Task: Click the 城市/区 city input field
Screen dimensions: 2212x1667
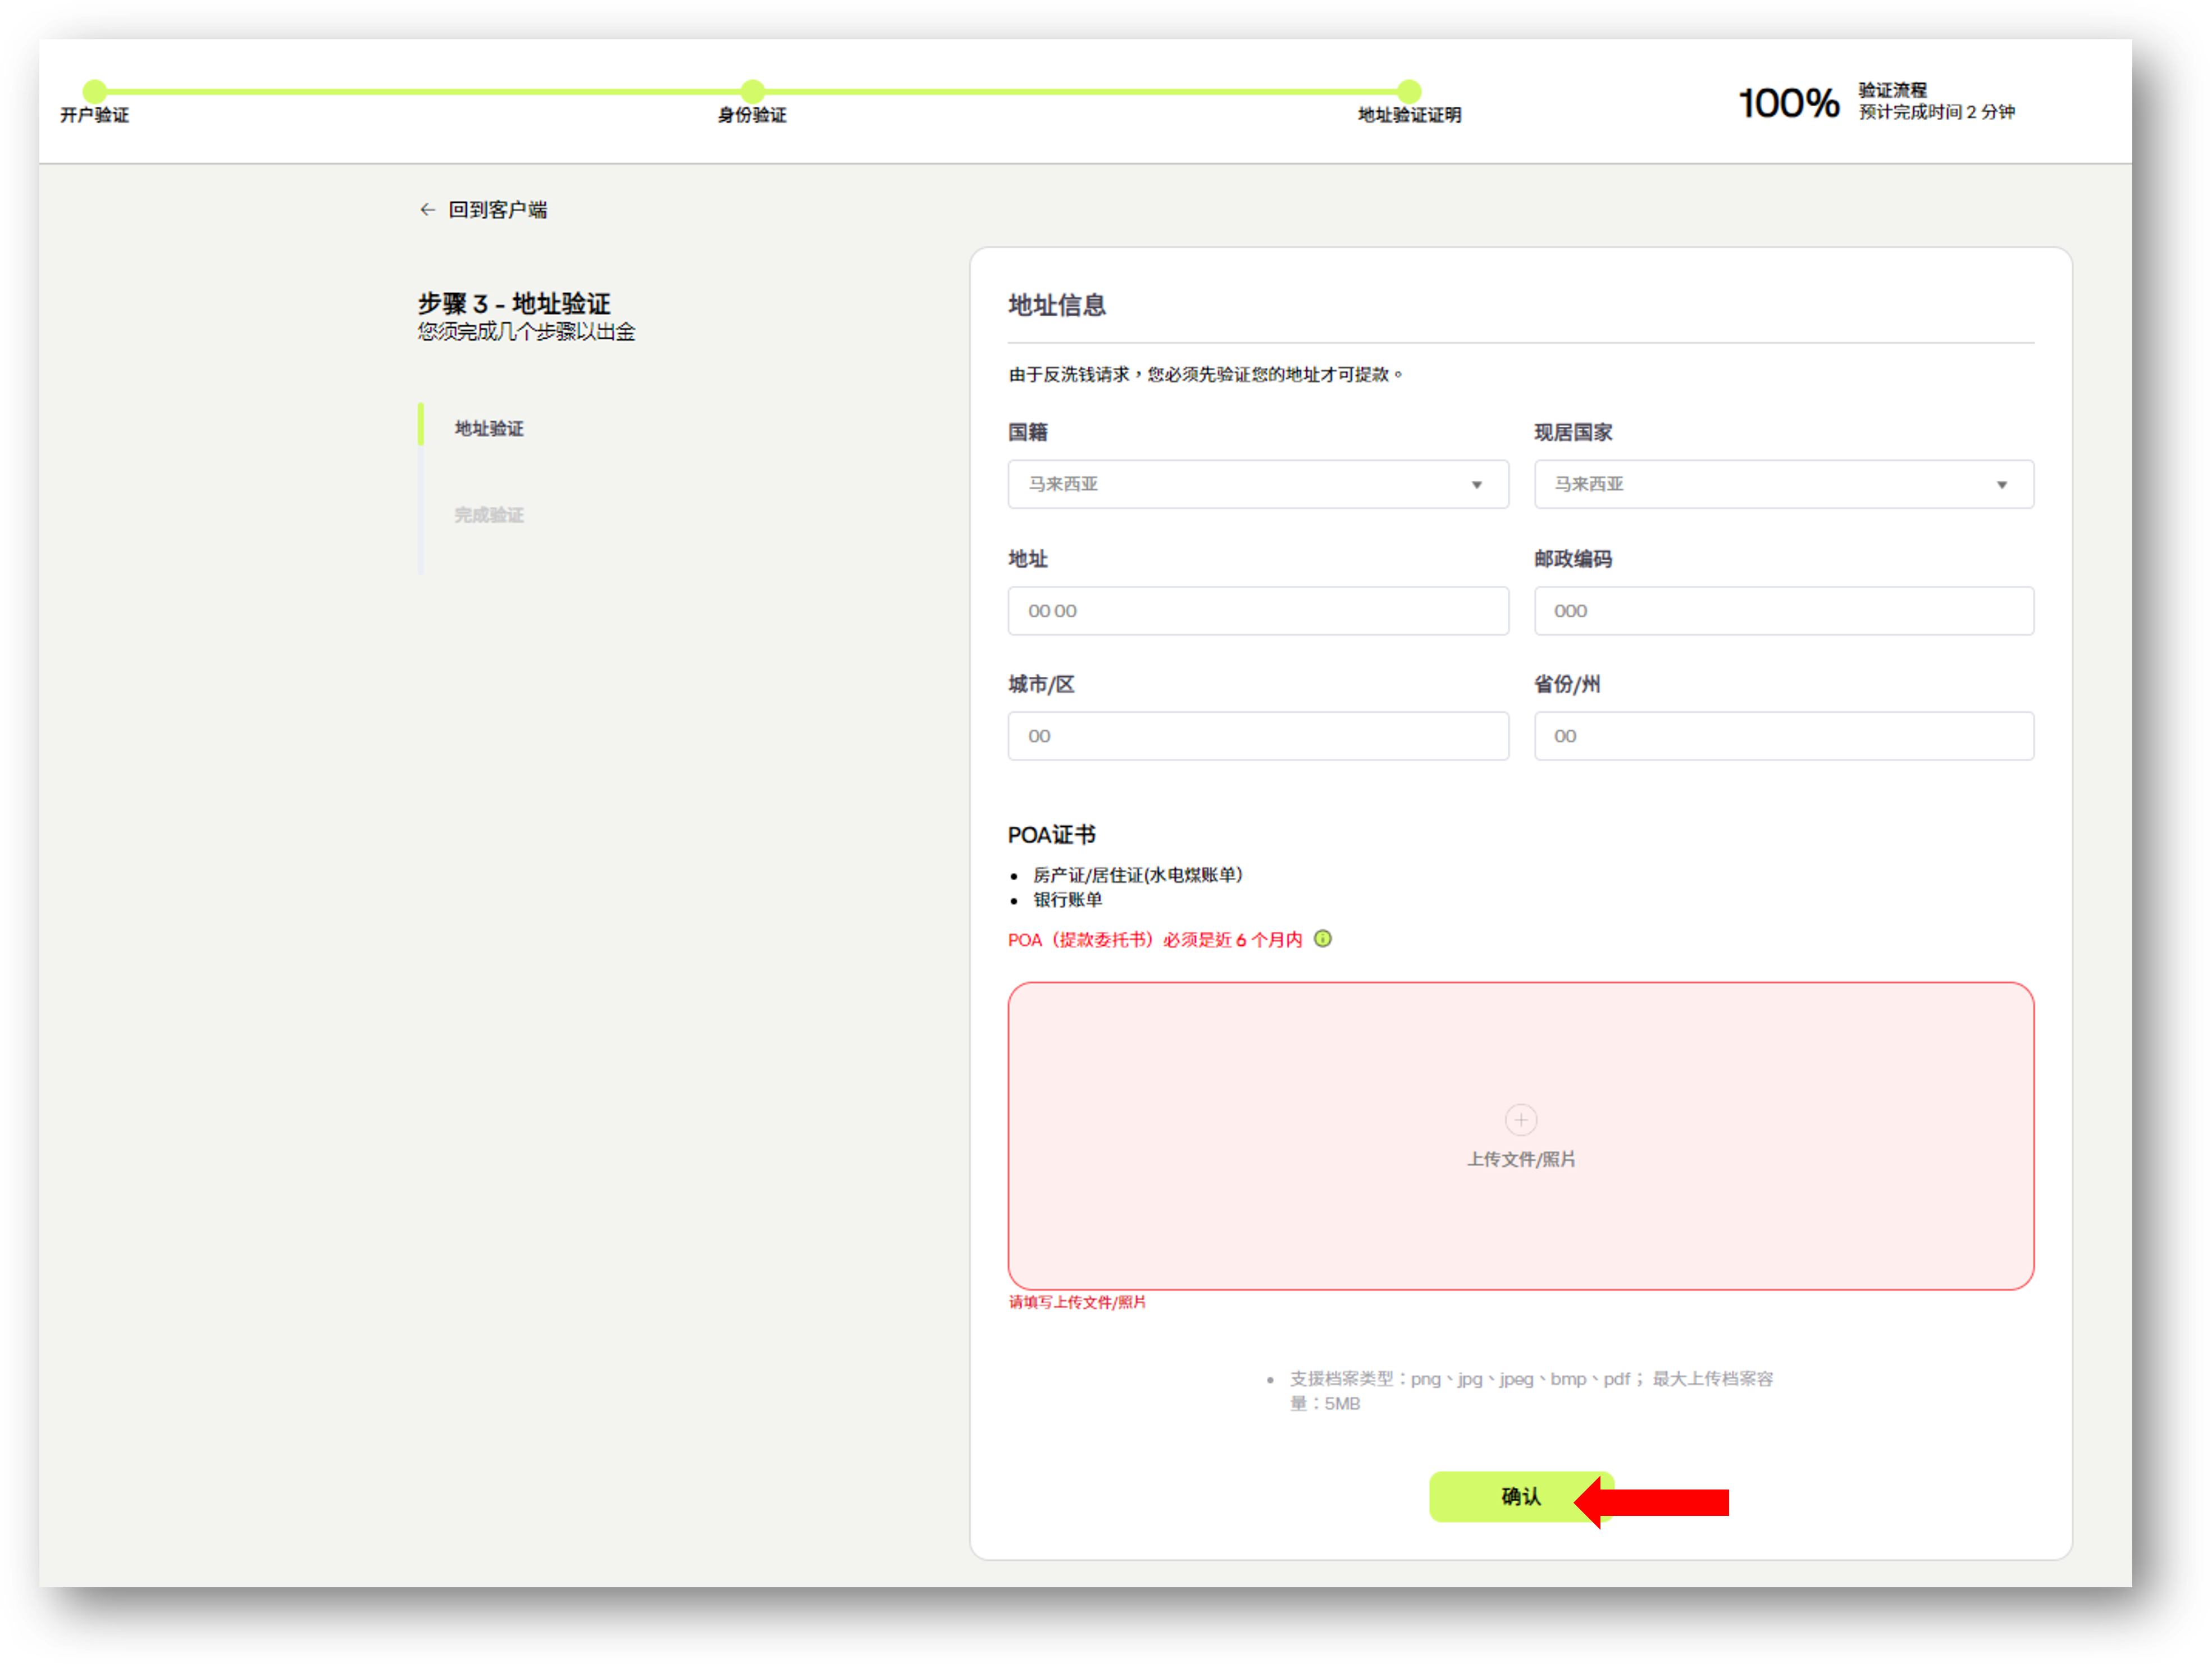Action: (1257, 736)
